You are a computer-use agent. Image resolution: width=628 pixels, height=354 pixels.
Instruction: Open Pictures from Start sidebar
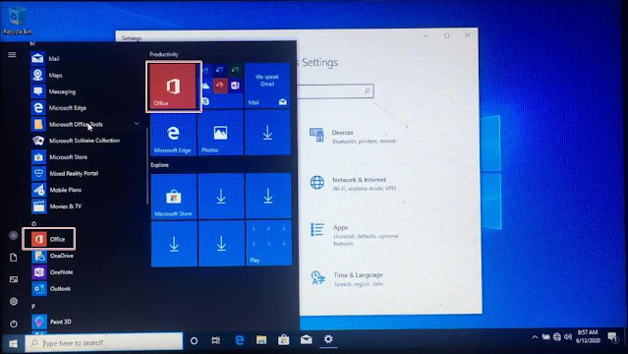coord(13,279)
